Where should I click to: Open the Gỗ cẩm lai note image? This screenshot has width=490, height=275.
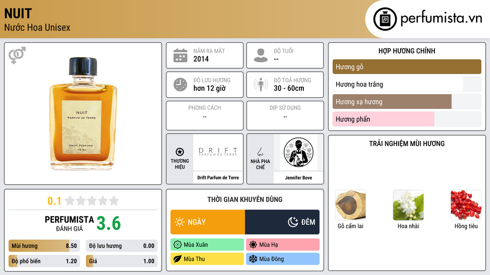point(350,205)
